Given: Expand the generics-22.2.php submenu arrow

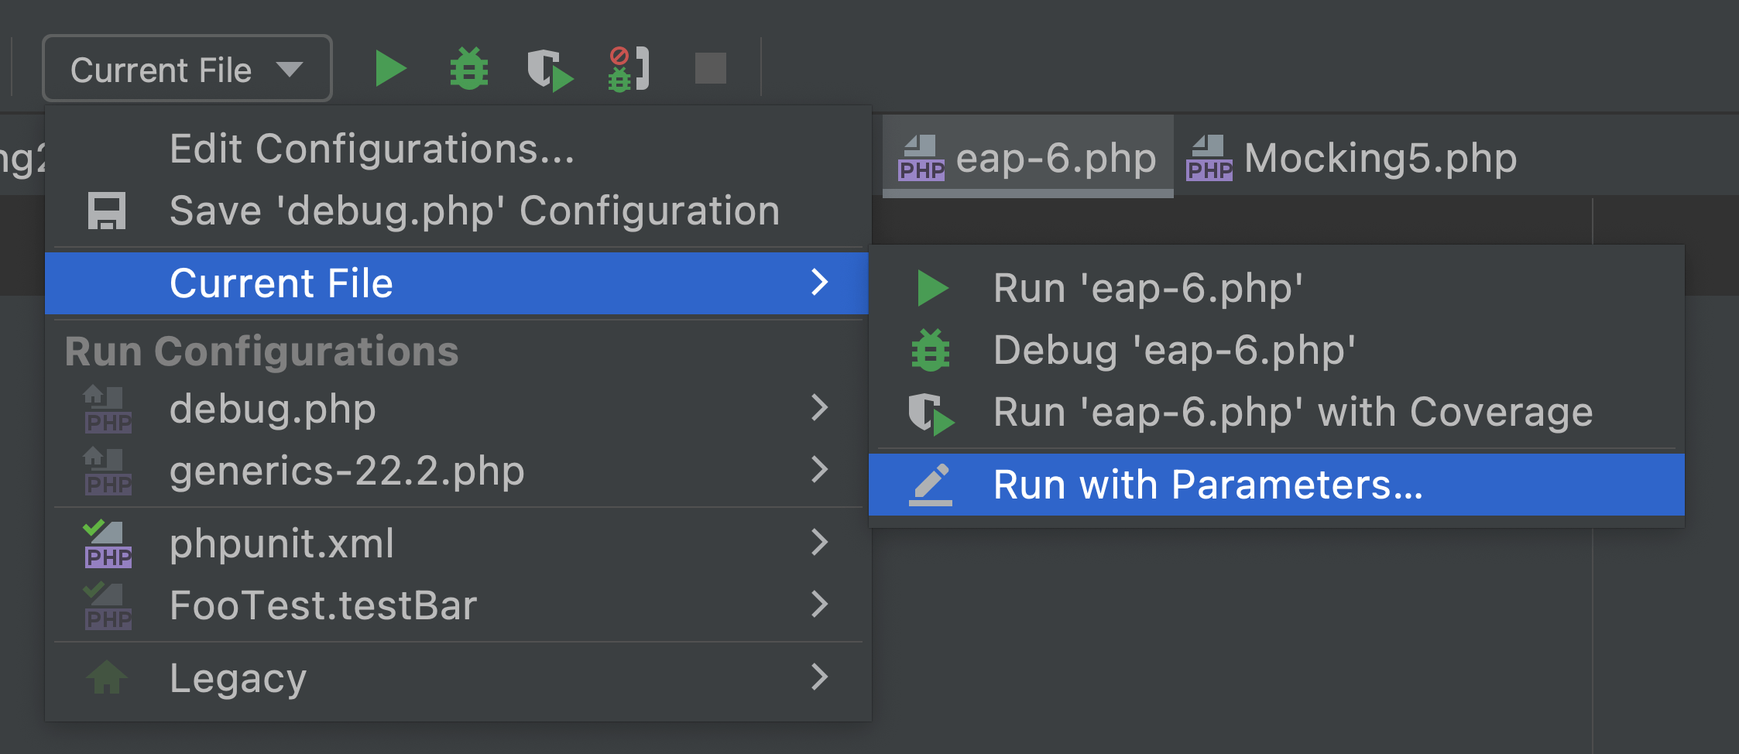Looking at the screenshot, I should pos(819,470).
